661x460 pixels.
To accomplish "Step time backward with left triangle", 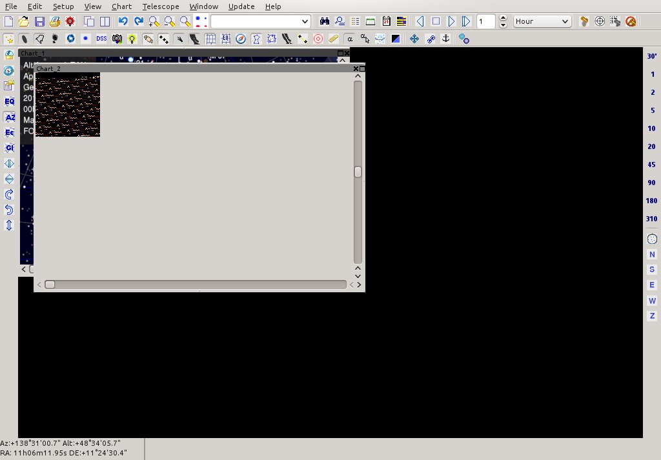I will tap(420, 21).
